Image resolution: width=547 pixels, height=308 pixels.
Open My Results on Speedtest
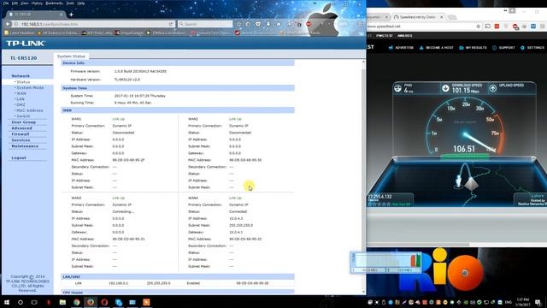(x=473, y=48)
